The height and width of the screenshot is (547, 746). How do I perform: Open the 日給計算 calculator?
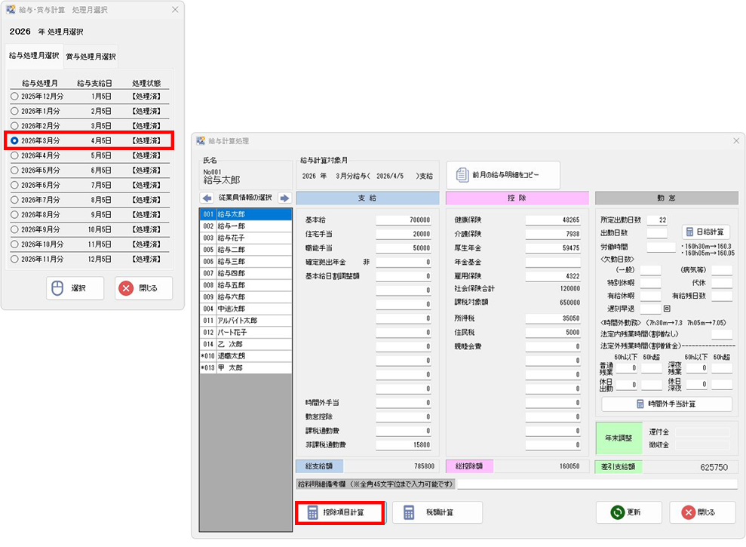[x=706, y=232]
